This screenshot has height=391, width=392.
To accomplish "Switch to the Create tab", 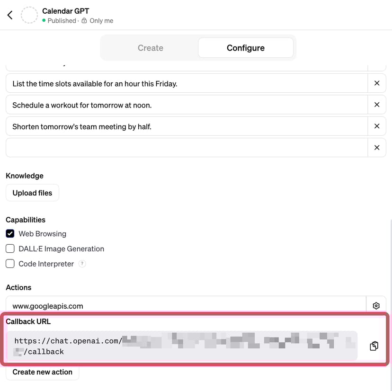I will [x=150, y=48].
